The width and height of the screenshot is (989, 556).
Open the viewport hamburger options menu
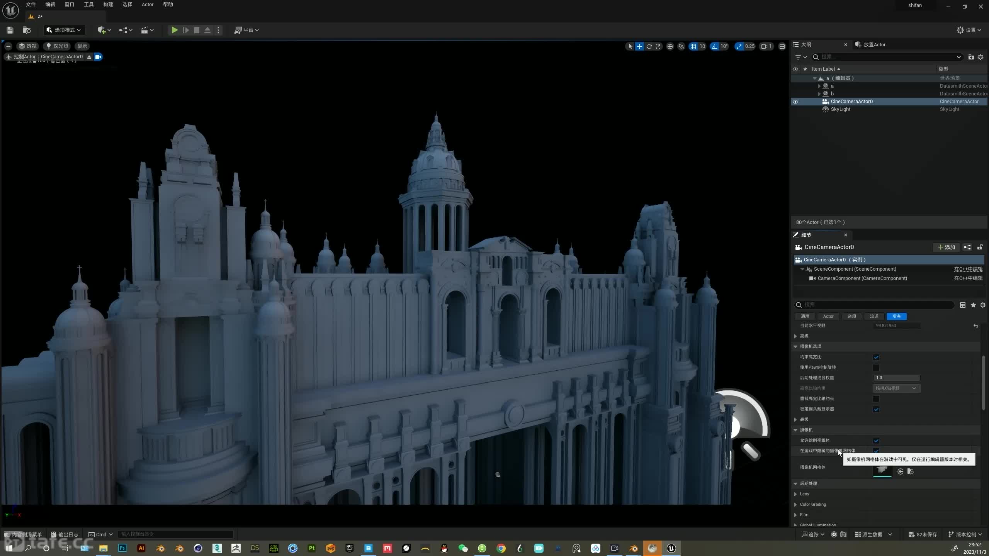8,46
